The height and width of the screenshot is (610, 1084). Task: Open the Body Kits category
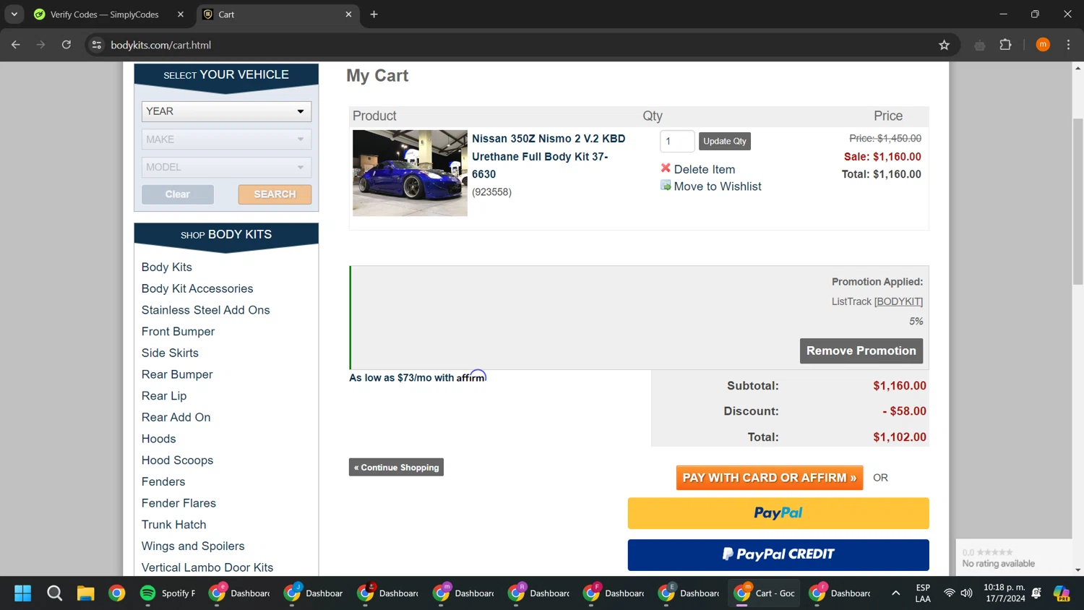(x=167, y=267)
